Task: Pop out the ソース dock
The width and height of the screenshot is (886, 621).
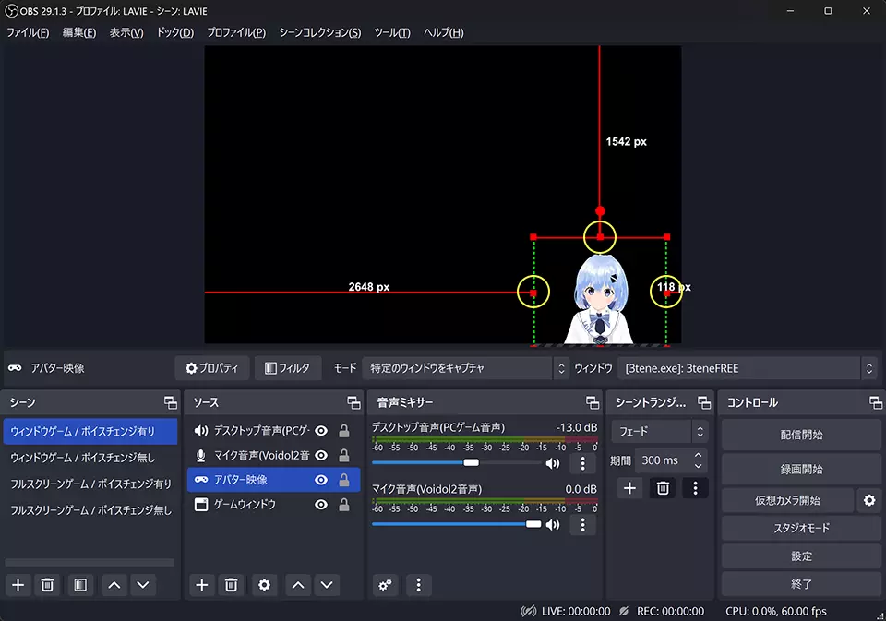Action: 353,402
